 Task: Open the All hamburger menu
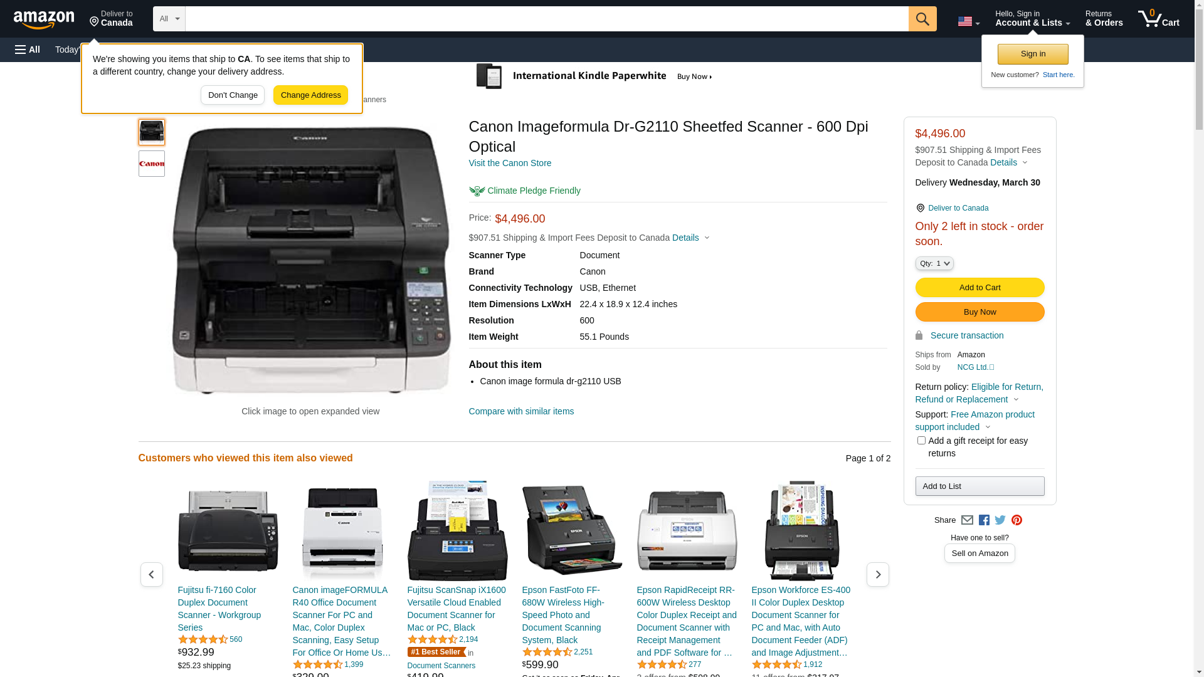28,50
